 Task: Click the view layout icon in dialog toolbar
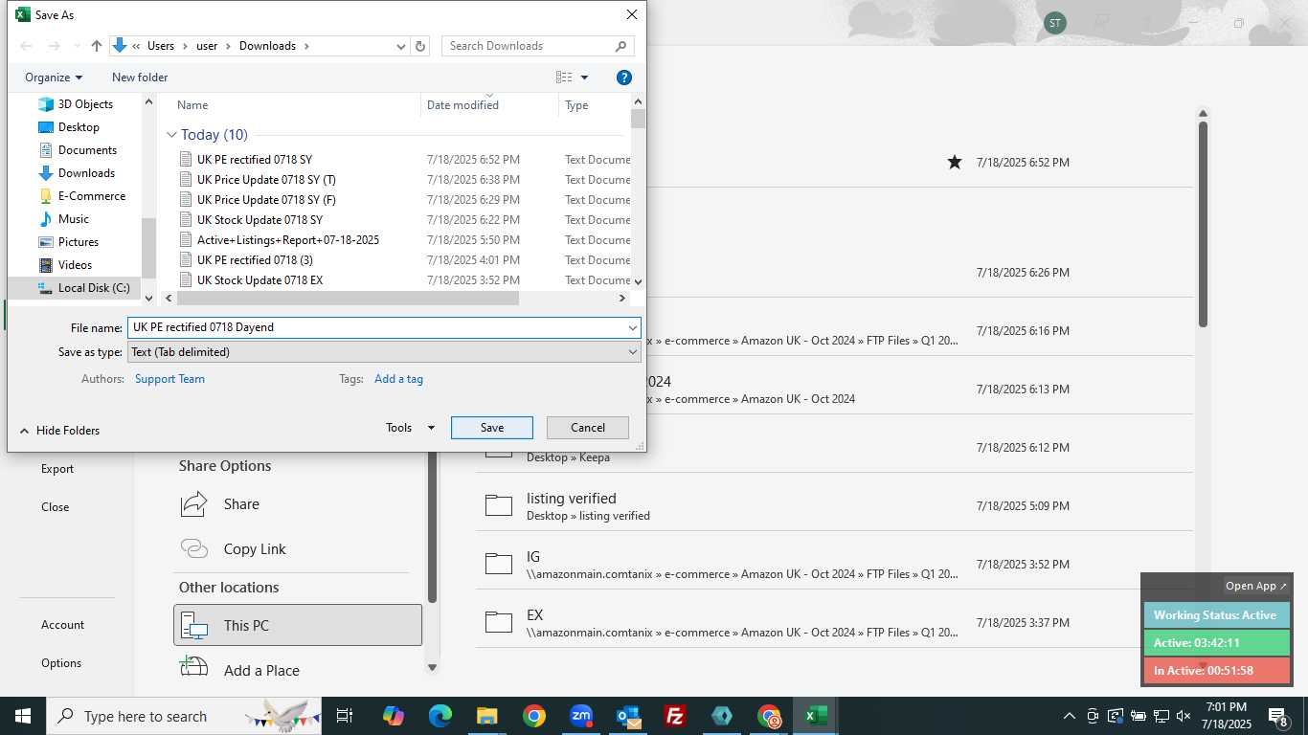(564, 78)
